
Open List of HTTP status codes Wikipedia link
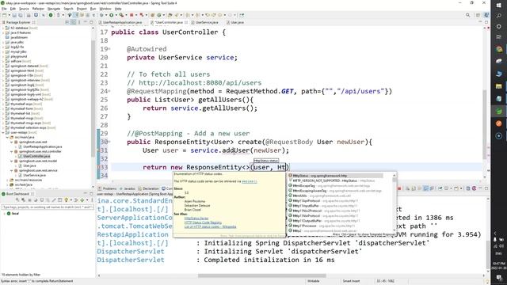pos(210,227)
